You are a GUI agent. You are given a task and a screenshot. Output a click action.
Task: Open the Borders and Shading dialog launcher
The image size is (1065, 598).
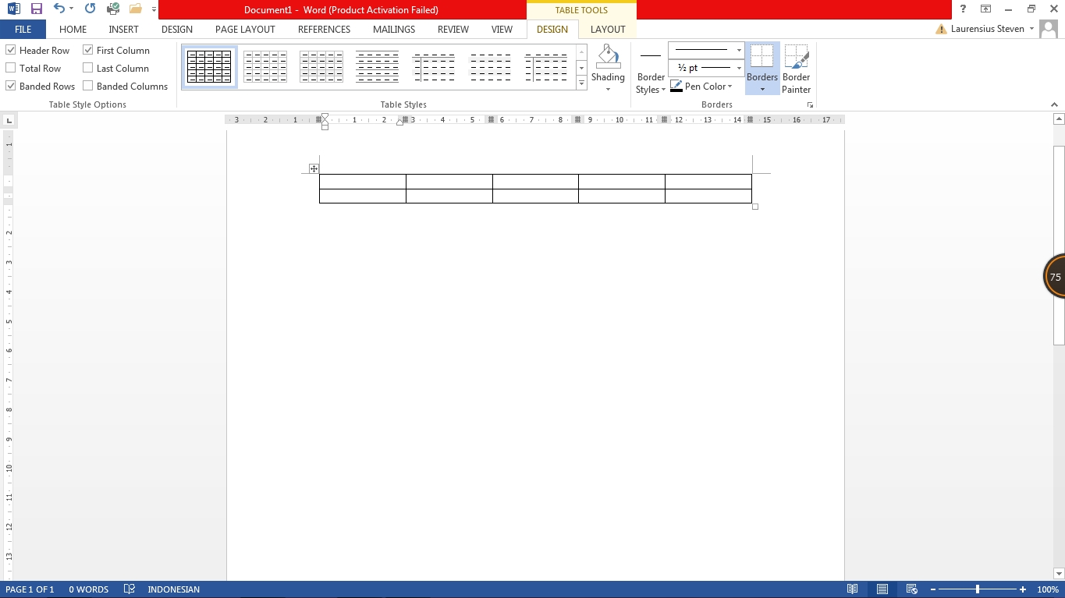[x=810, y=104]
